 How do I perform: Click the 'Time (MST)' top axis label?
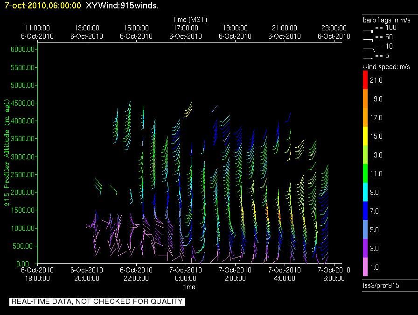point(189,20)
